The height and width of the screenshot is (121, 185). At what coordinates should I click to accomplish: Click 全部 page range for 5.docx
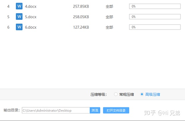point(109,17)
